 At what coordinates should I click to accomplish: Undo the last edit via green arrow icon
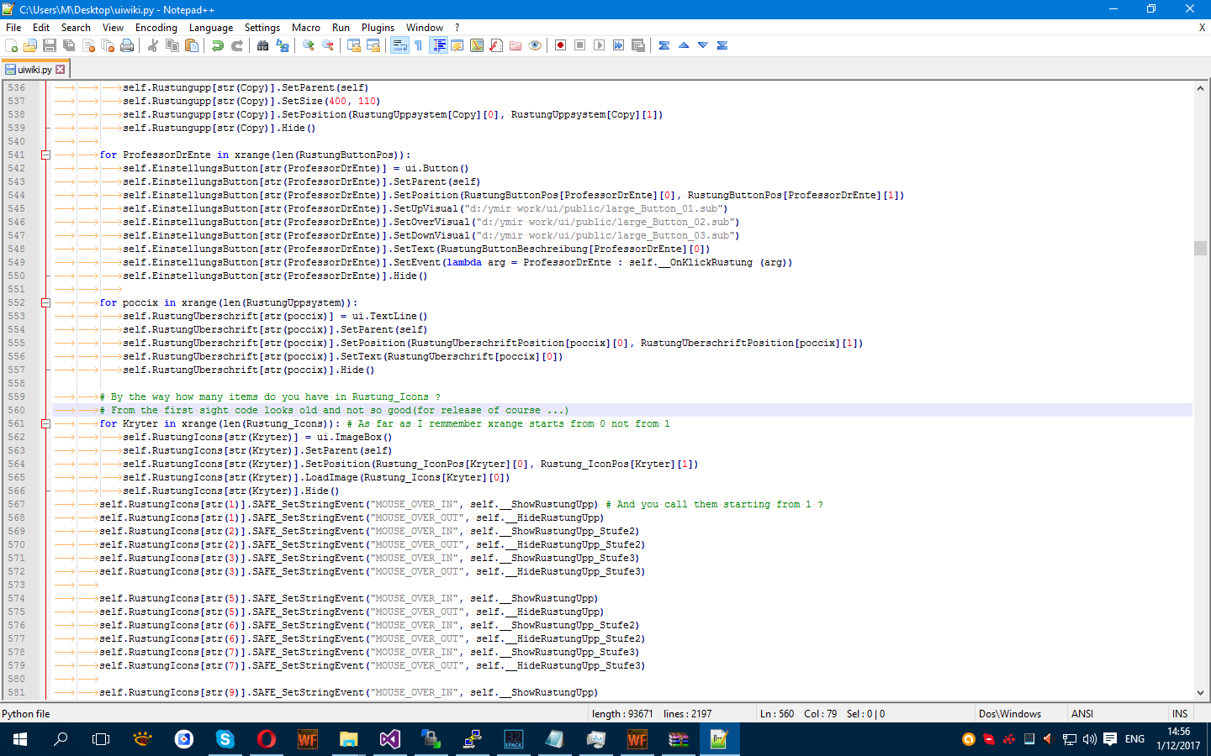click(x=218, y=45)
